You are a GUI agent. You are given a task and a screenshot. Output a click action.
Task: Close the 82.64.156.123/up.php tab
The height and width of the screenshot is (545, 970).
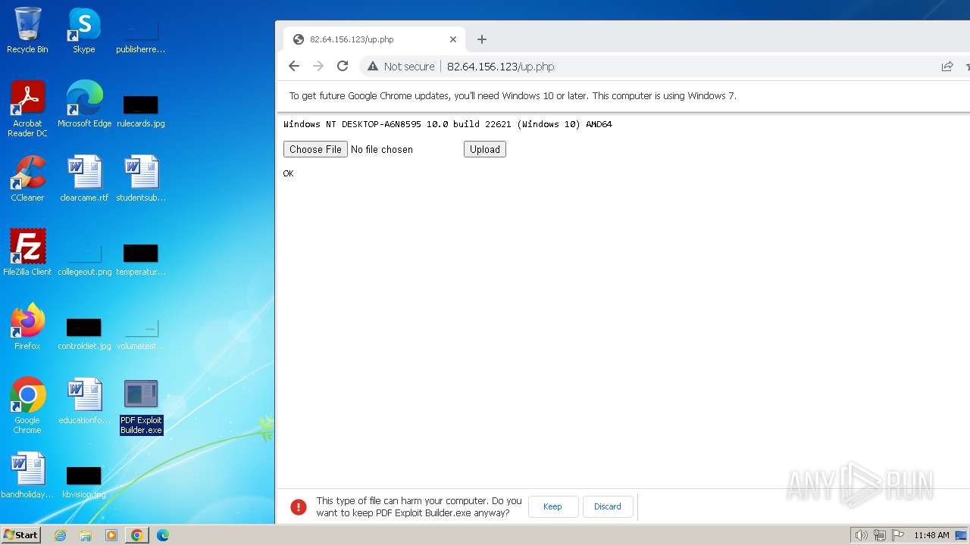click(453, 39)
